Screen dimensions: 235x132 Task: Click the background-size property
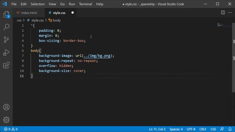[54, 71]
